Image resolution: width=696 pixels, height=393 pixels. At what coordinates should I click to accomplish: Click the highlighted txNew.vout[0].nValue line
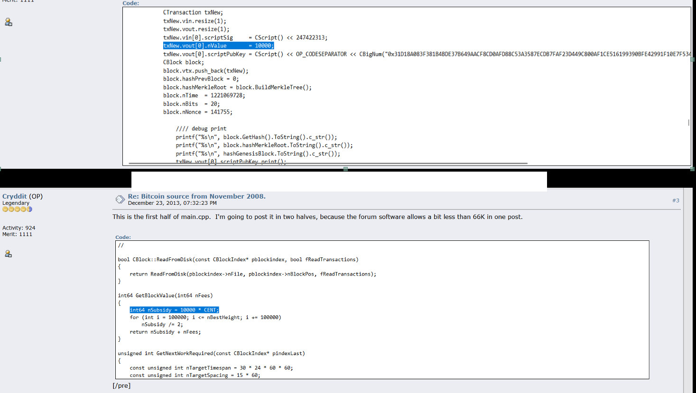pos(218,46)
